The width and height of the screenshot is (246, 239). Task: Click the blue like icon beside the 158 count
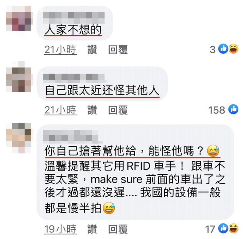click(x=233, y=109)
